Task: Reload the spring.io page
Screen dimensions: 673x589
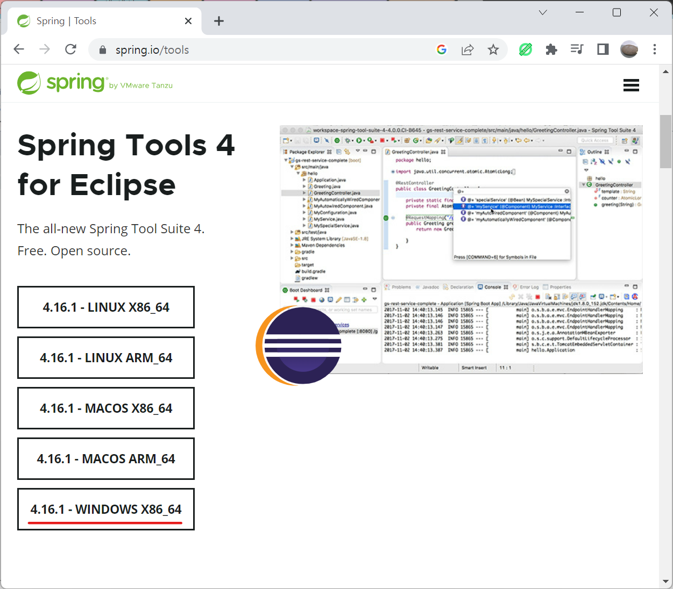Action: (70, 49)
